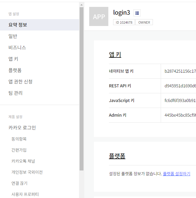
Task: Click the grey APP thumbnail
Action: (x=99, y=16)
